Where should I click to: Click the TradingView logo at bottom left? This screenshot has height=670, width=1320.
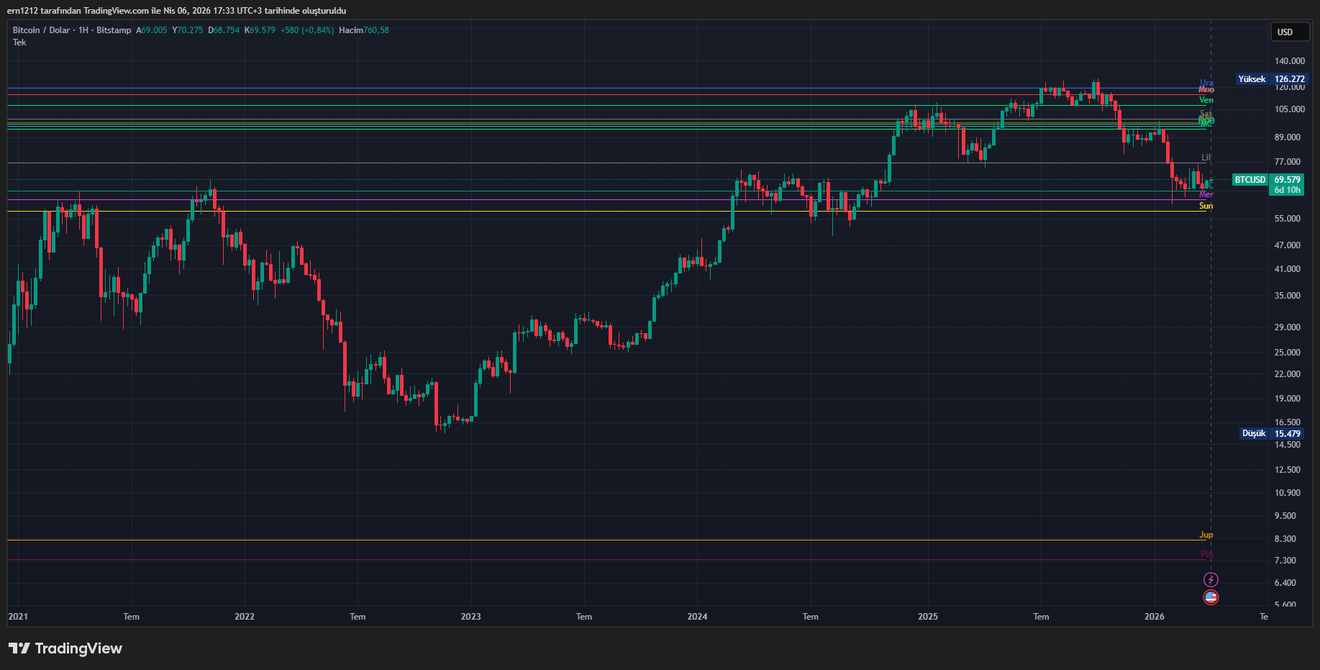point(65,648)
